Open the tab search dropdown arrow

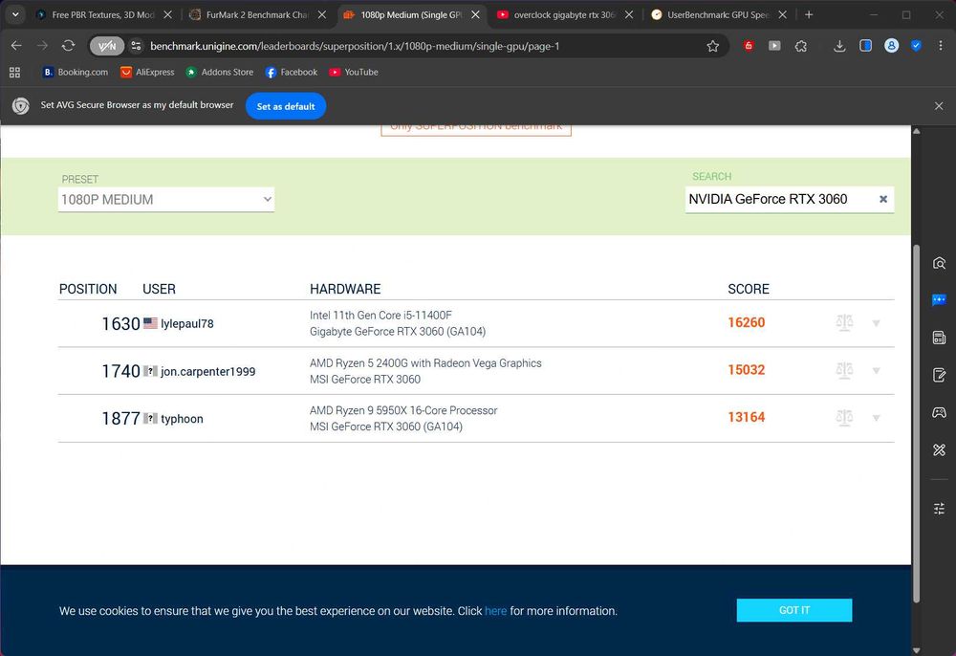(15, 14)
